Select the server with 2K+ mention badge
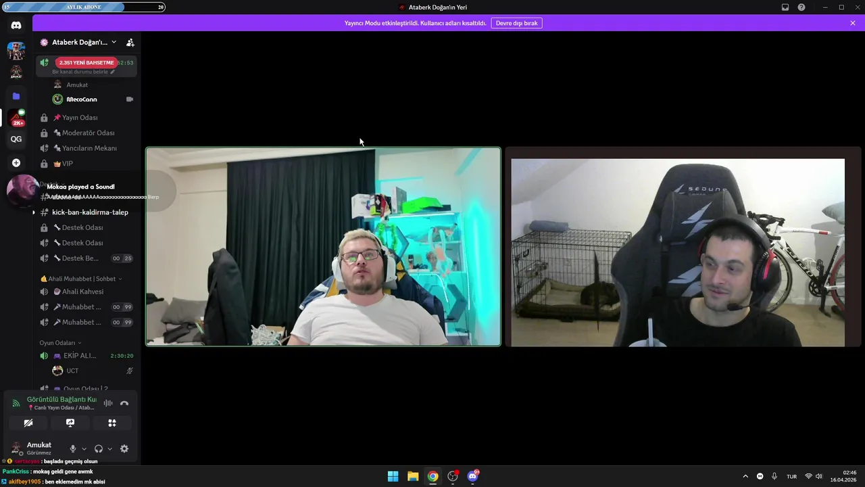 tap(16, 118)
